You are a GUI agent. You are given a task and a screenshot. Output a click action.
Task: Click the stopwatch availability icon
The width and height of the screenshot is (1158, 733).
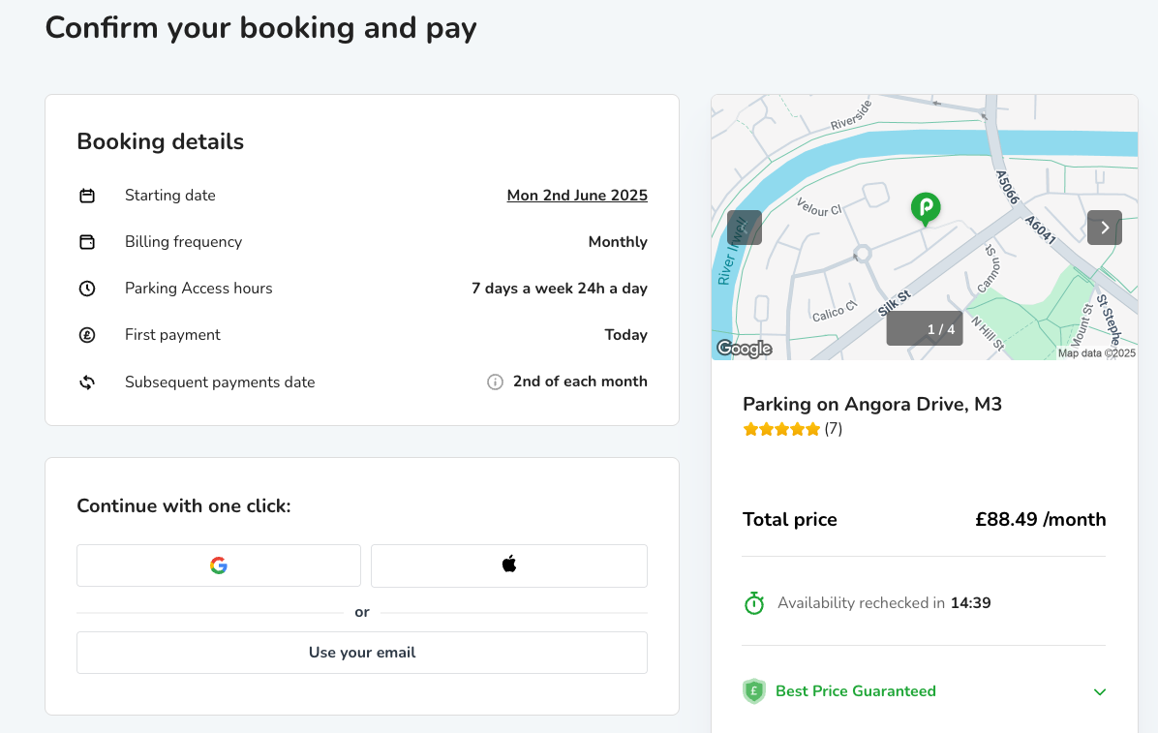tap(754, 603)
